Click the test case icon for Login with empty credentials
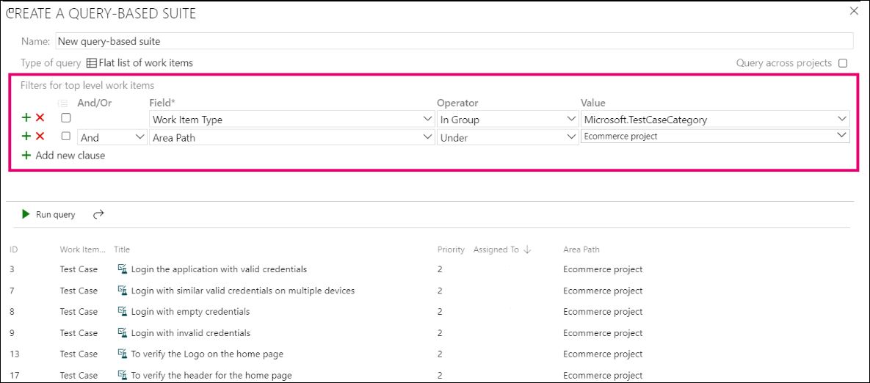This screenshot has height=383, width=870. pos(123,312)
